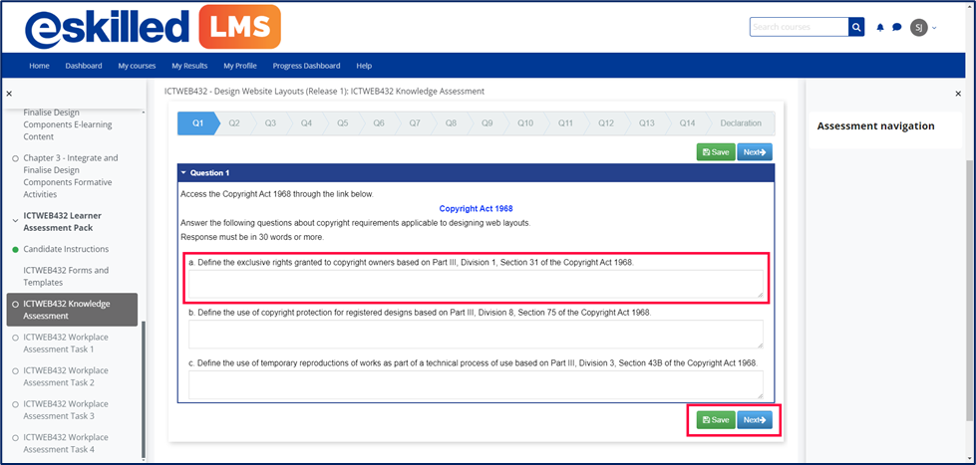Open My Results menu item
The width and height of the screenshot is (976, 465).
coord(189,66)
